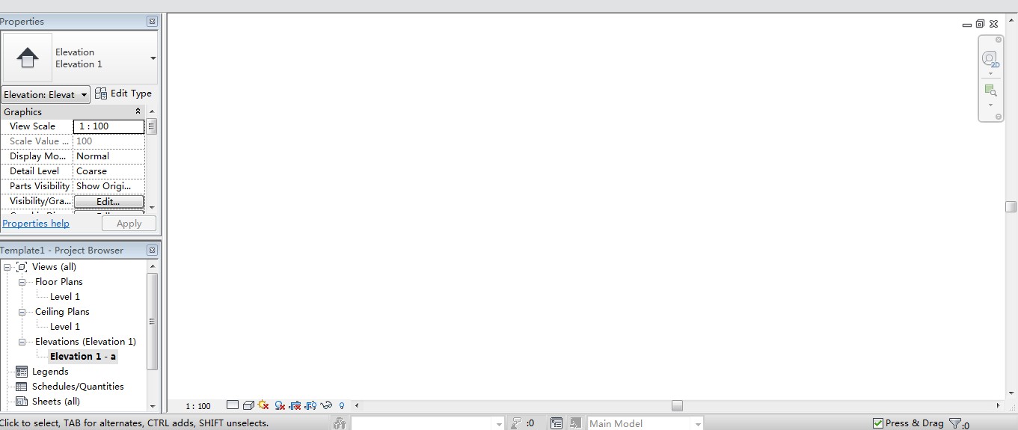Click the 2D Steering Wheel navigation icon
Viewport: 1018px width, 430px height.
coord(990,59)
